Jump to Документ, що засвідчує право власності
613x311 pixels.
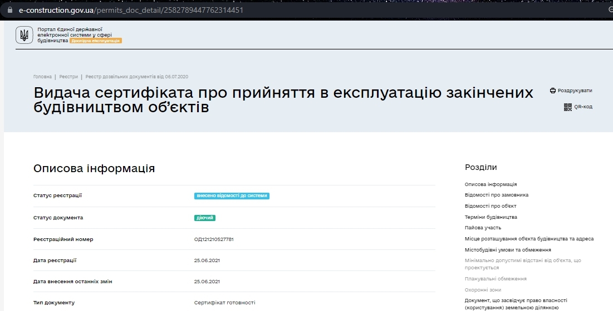pyautogui.click(x=516, y=304)
